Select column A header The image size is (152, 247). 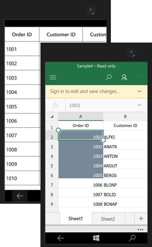coord(81,117)
